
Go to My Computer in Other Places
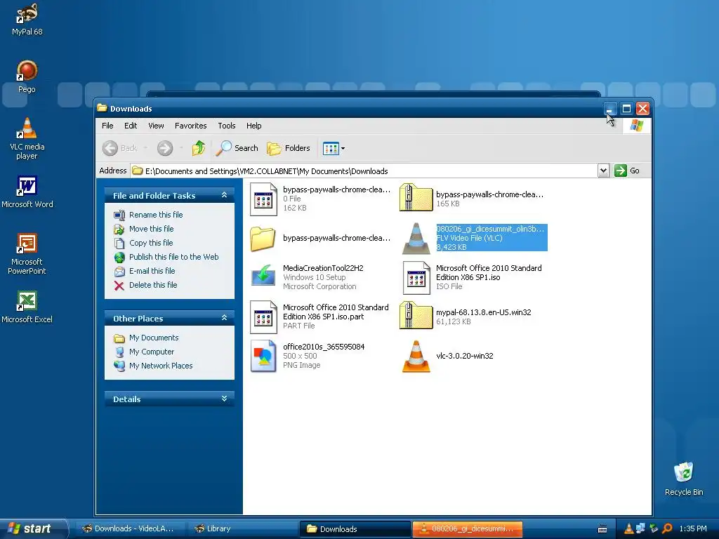point(152,352)
